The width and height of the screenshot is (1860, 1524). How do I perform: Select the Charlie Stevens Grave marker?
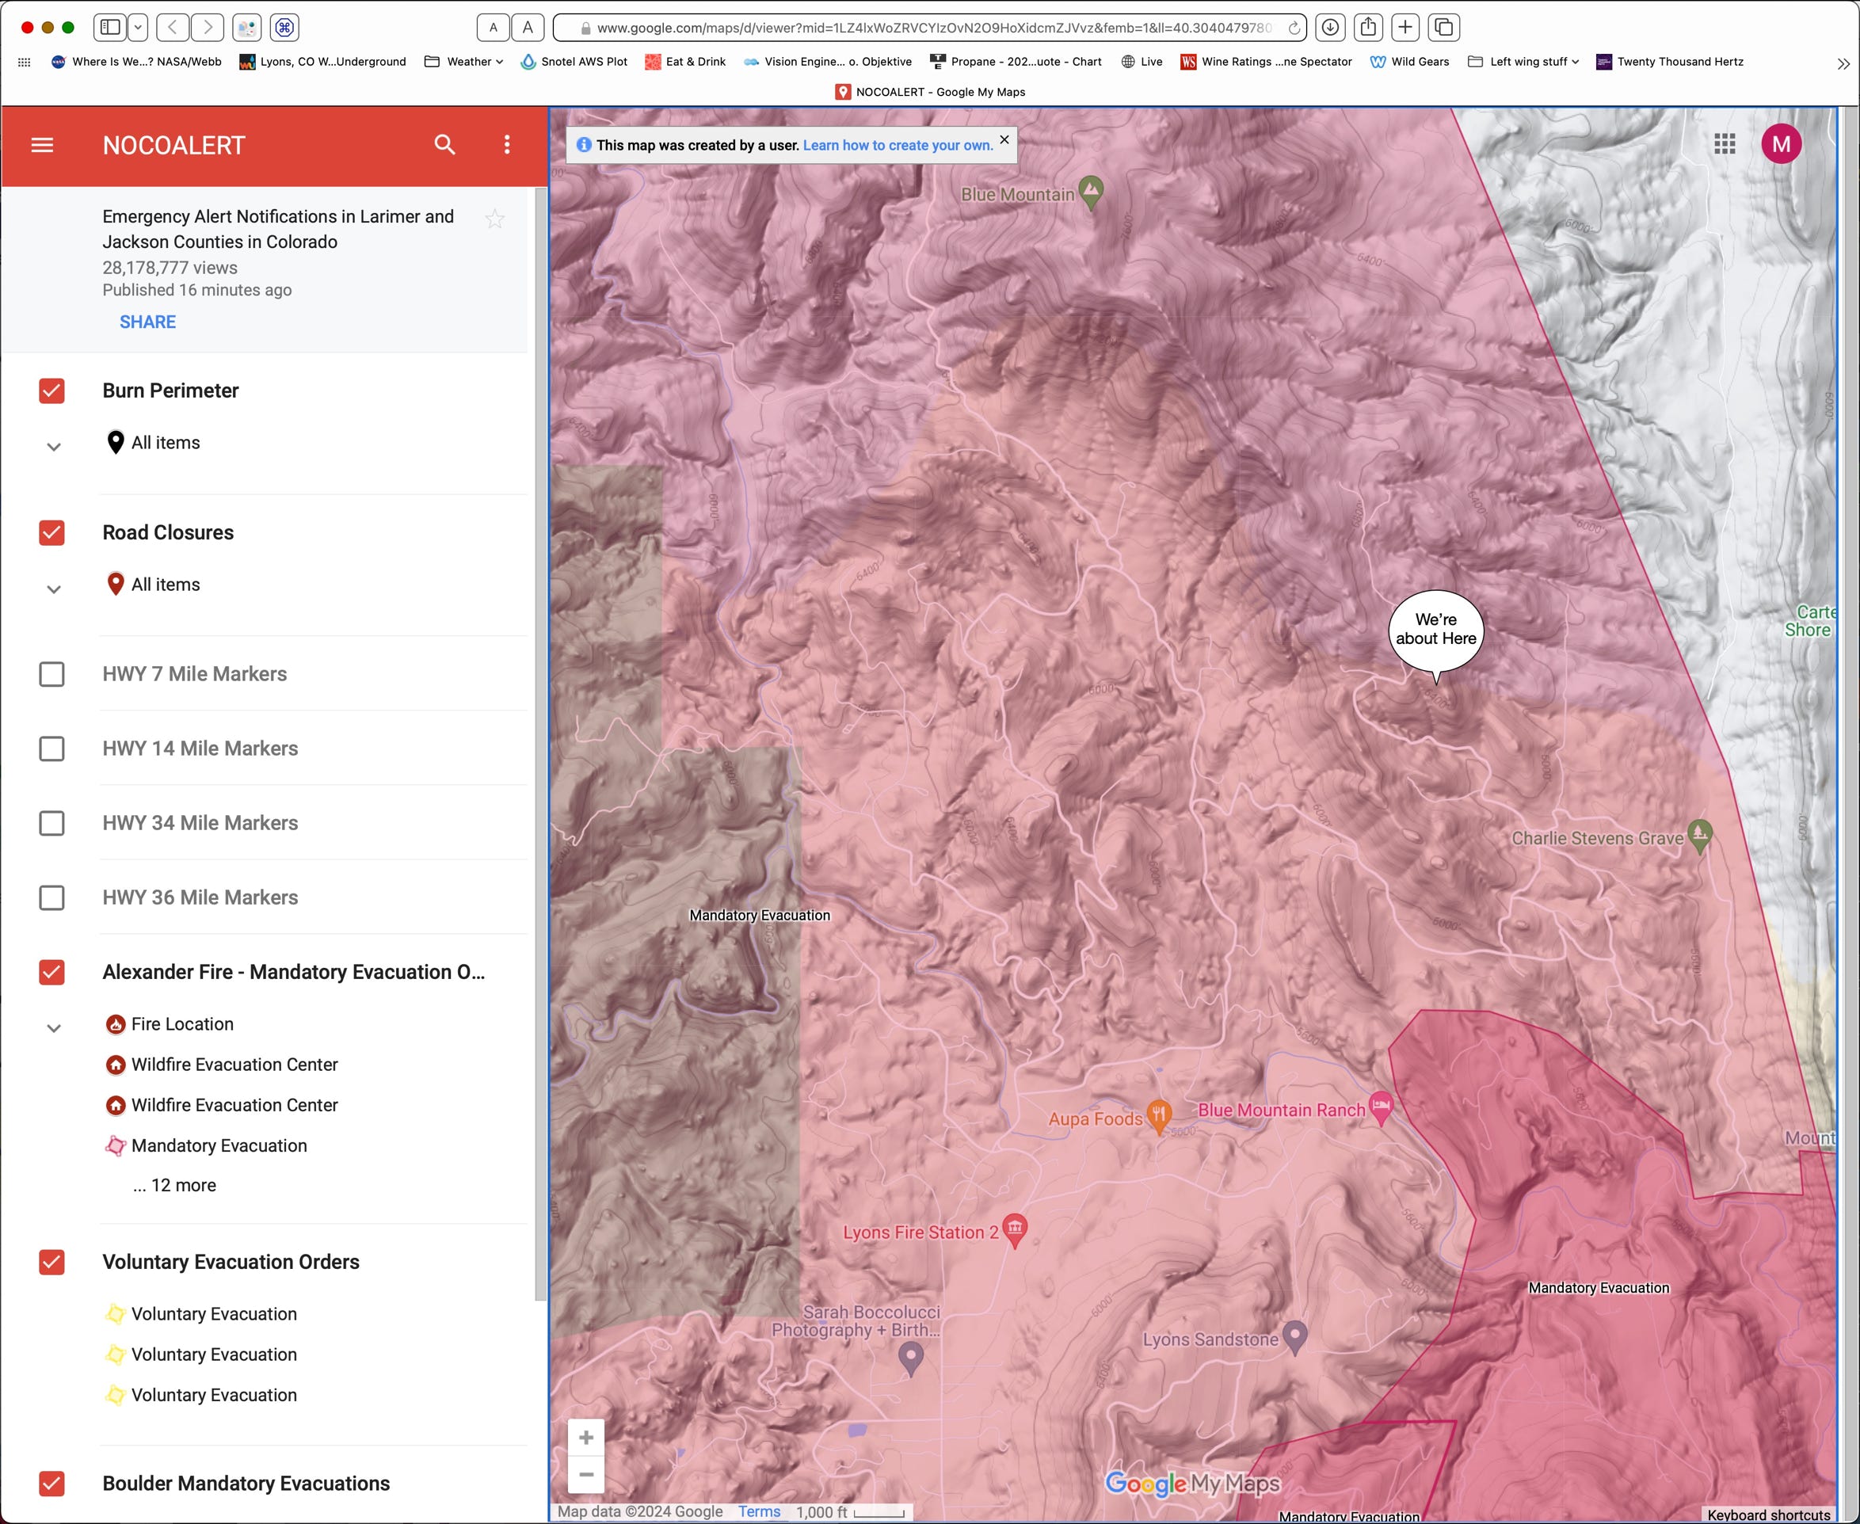click(x=1699, y=835)
